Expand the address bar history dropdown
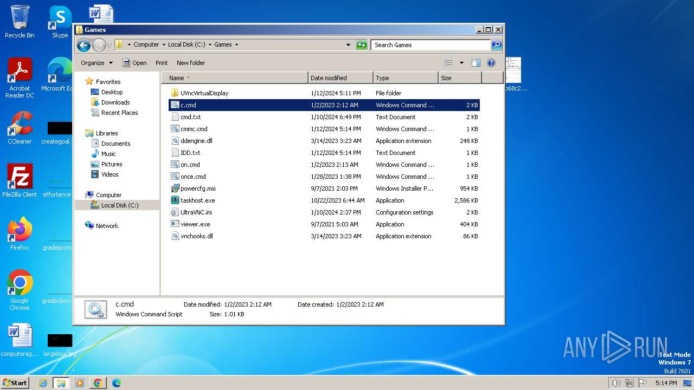 (348, 45)
